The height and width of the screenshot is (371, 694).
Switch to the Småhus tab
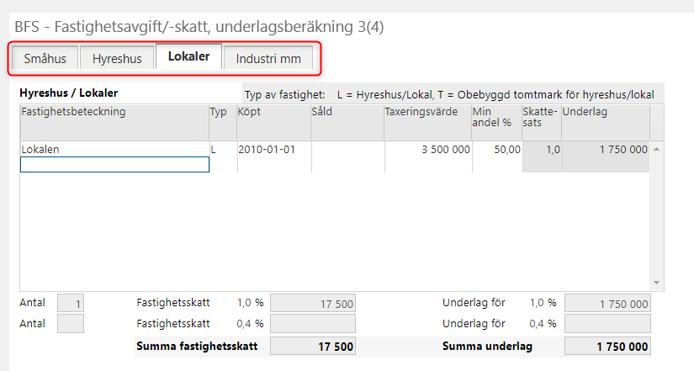pyautogui.click(x=45, y=58)
